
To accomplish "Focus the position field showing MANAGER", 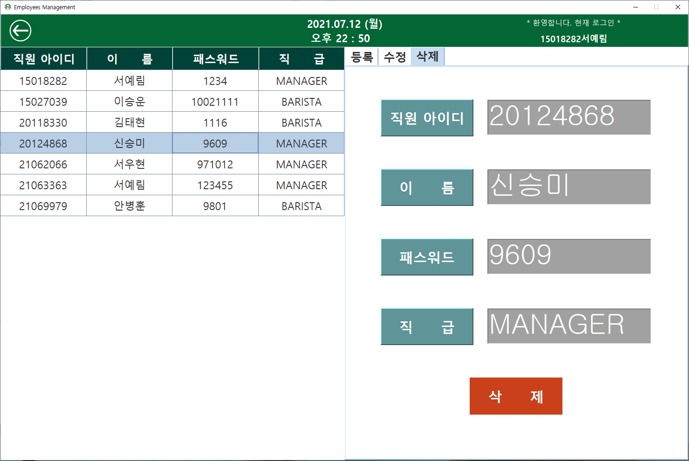I will coord(569,326).
